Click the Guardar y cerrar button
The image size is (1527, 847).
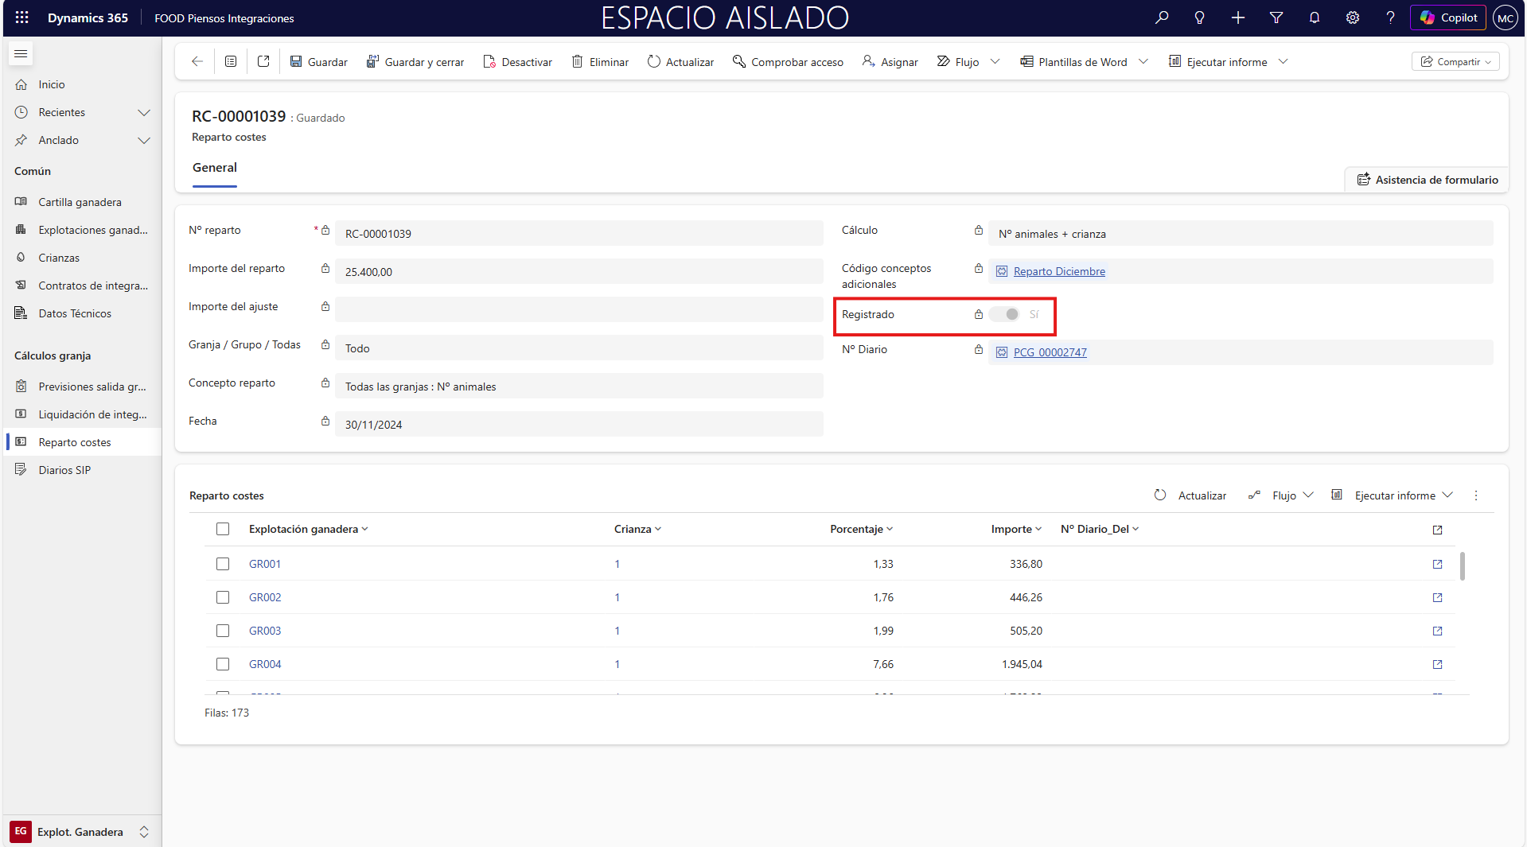click(x=415, y=62)
